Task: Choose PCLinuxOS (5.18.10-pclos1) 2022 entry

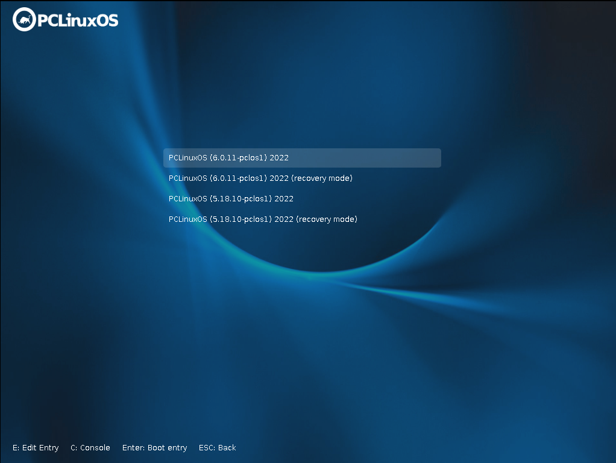Action: point(231,199)
